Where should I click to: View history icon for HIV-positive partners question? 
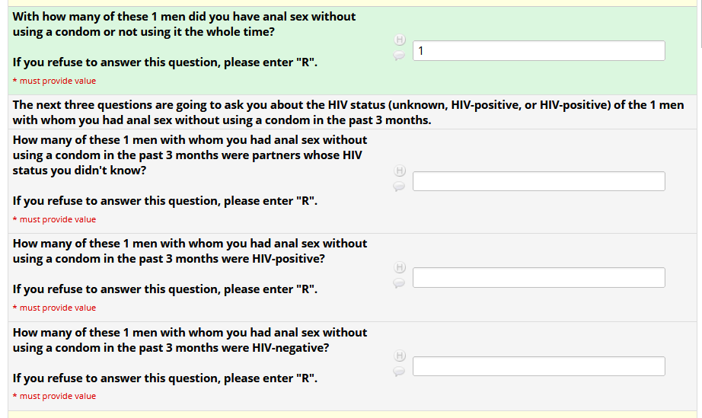pyautogui.click(x=399, y=267)
